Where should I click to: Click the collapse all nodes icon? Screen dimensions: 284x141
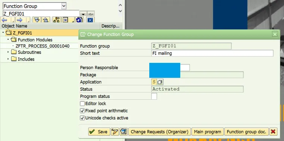[x=46, y=20]
